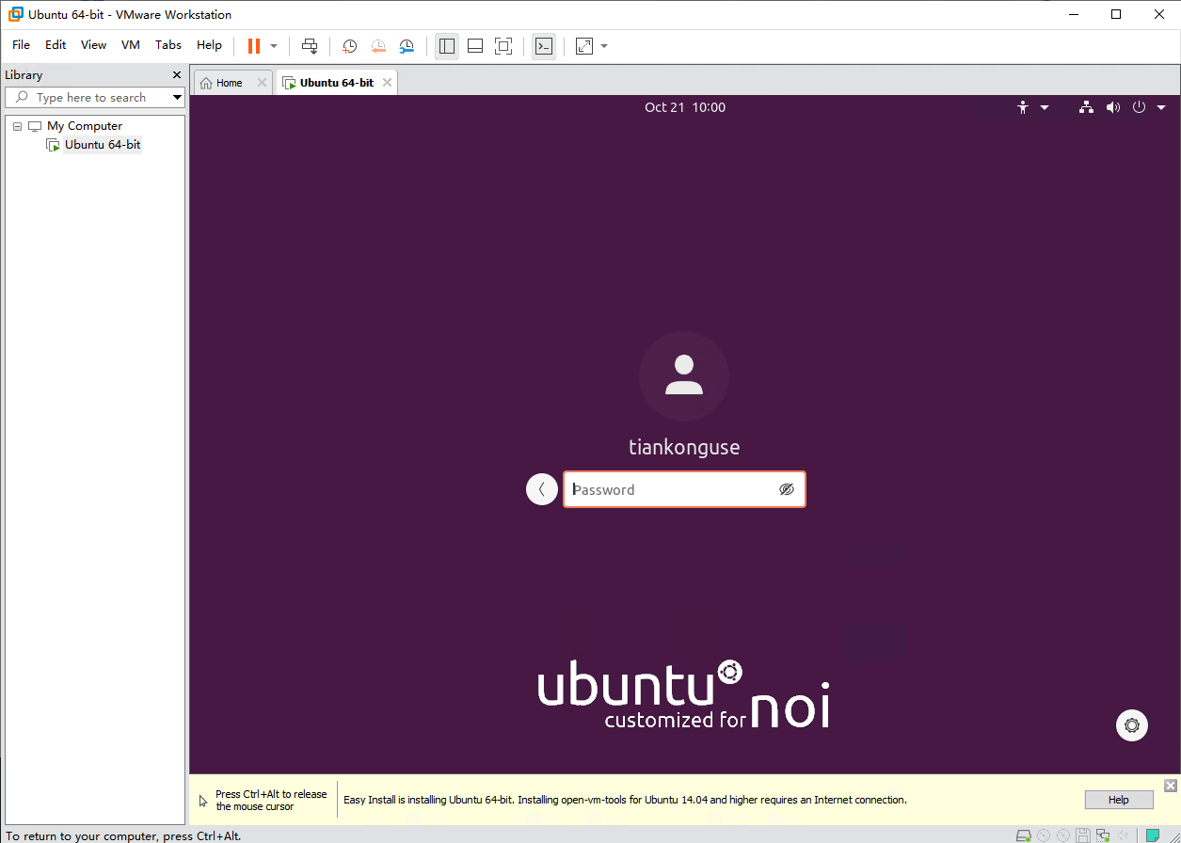Open the VM console view
The height and width of the screenshot is (843, 1181).
pyautogui.click(x=543, y=46)
